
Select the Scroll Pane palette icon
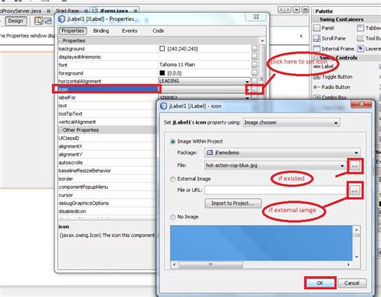(x=317, y=39)
